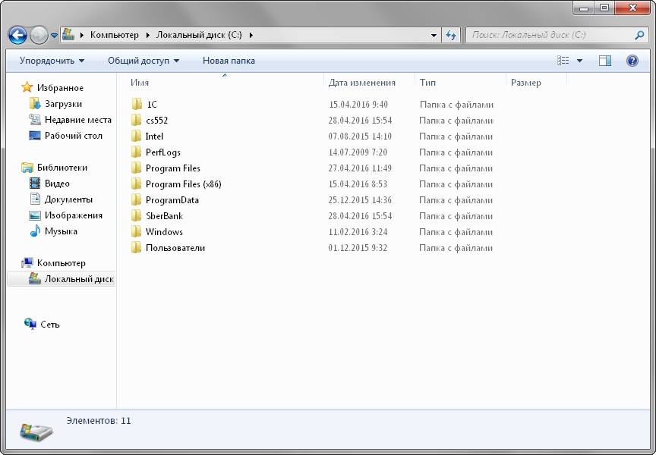Open Сеть in navigation pane
Screen dimensions: 656x455
click(50, 325)
